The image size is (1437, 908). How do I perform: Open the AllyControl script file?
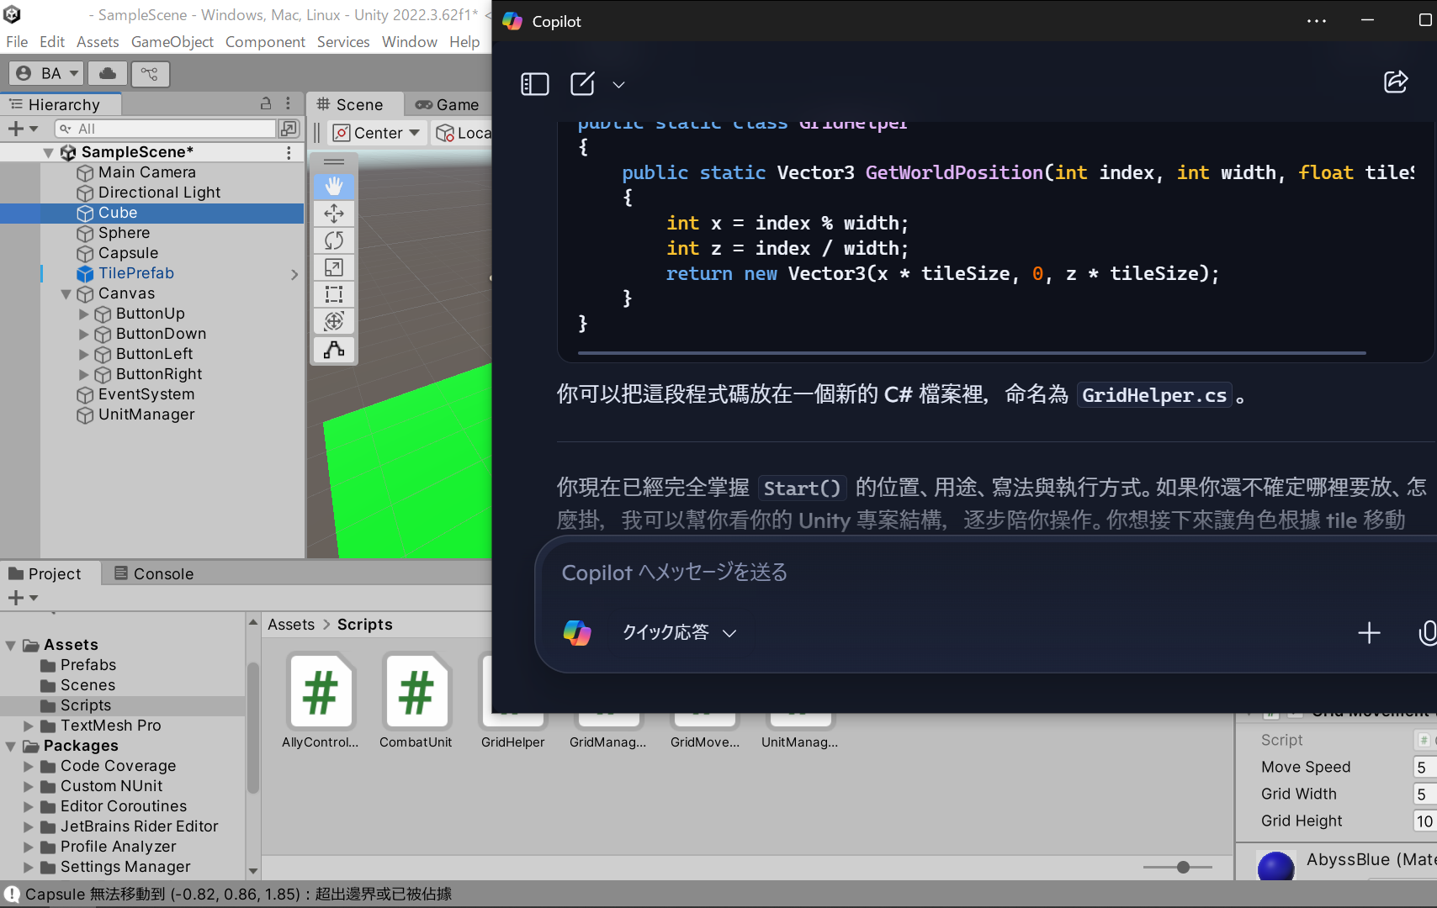321,700
